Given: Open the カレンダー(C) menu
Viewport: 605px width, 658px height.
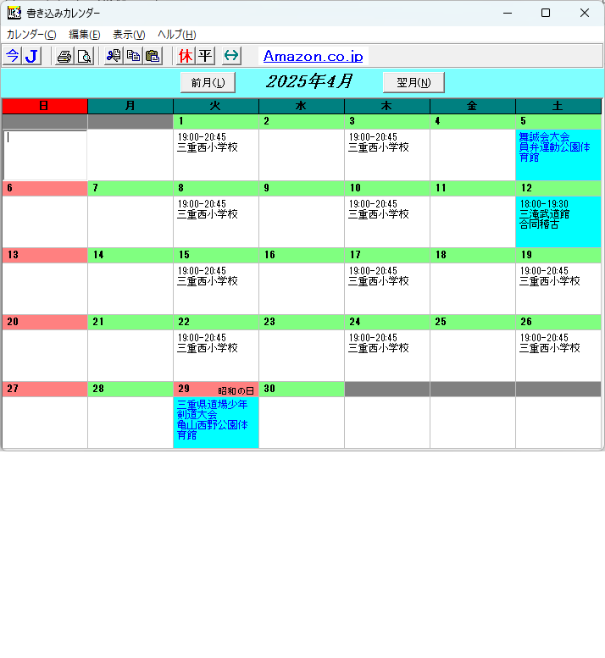Looking at the screenshot, I should pyautogui.click(x=31, y=35).
